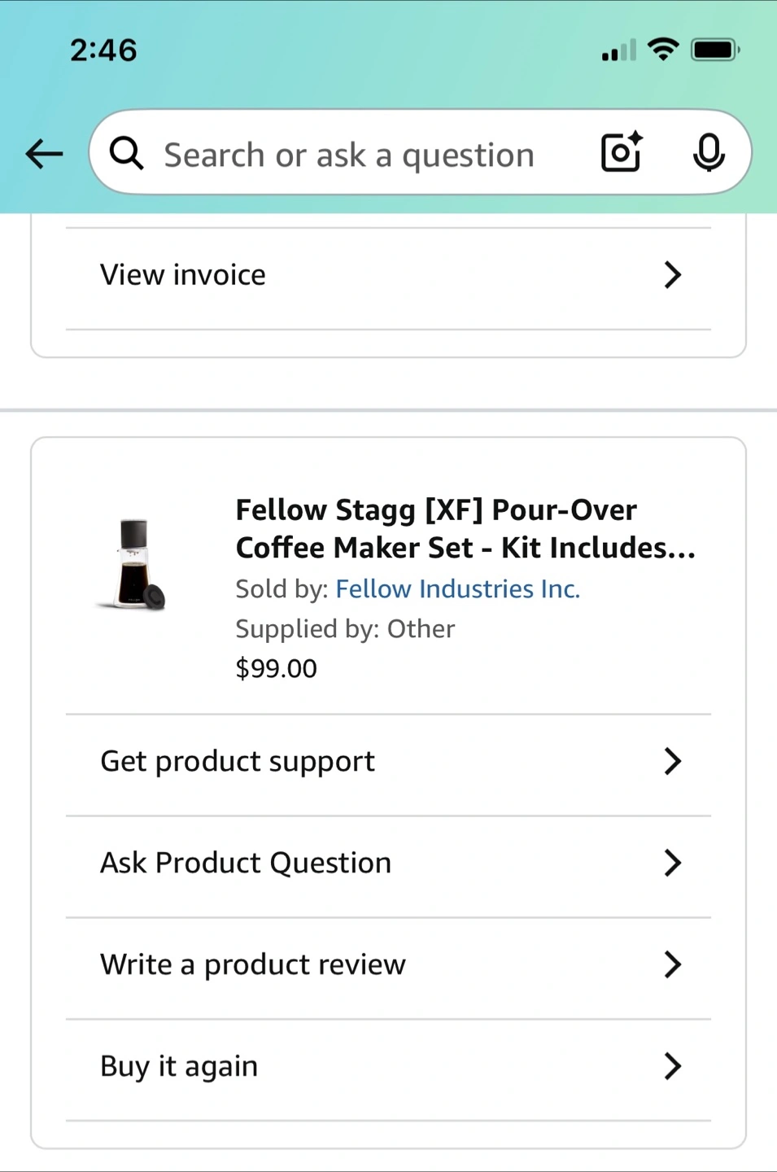Tap the magnifying glass search icon
Image resolution: width=777 pixels, height=1172 pixels.
(126, 153)
